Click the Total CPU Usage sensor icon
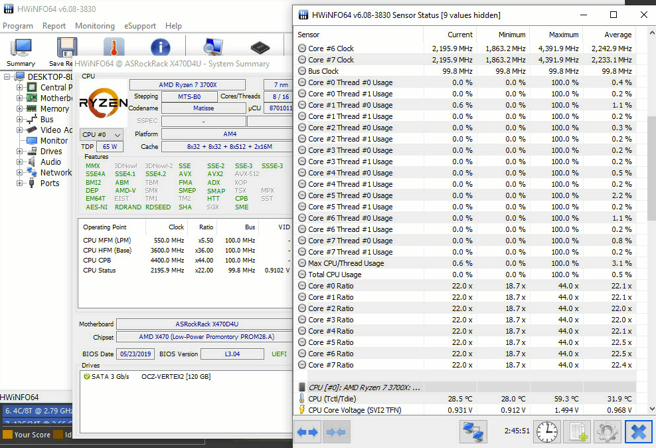 (x=301, y=275)
